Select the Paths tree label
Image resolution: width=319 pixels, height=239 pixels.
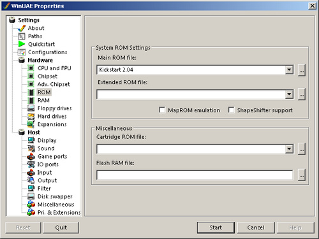(35, 36)
